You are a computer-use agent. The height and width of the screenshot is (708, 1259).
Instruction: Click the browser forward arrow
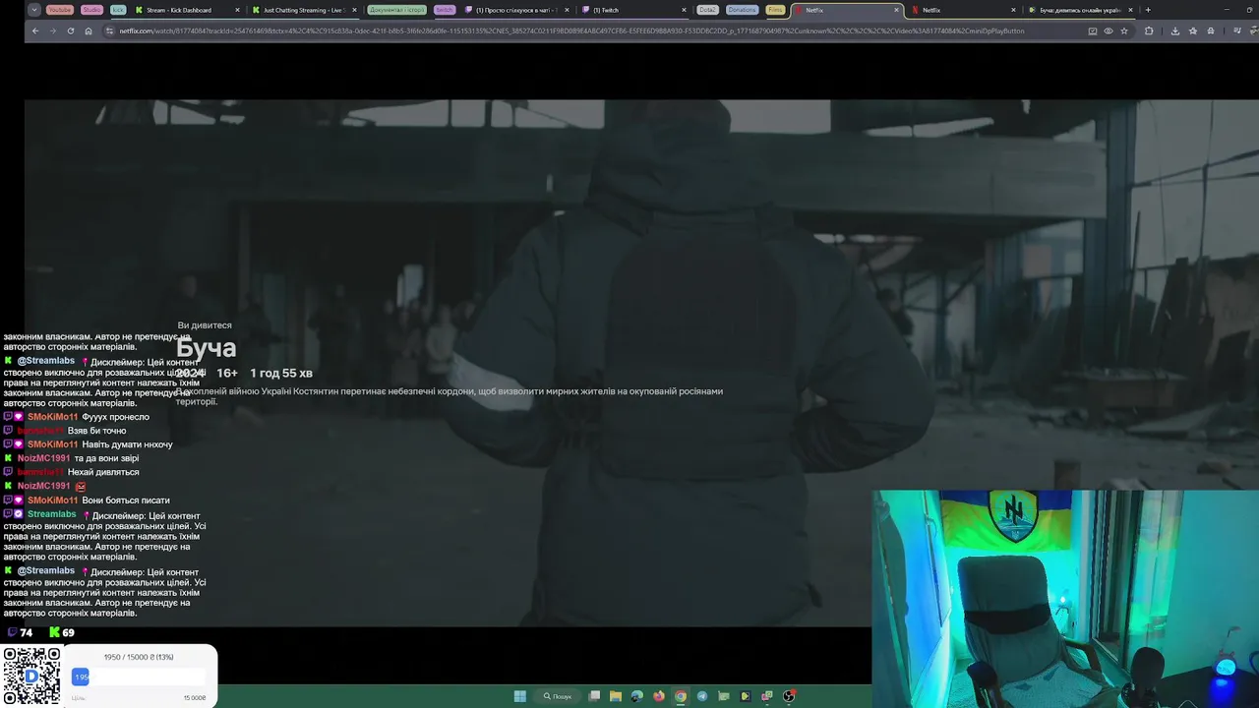click(53, 30)
